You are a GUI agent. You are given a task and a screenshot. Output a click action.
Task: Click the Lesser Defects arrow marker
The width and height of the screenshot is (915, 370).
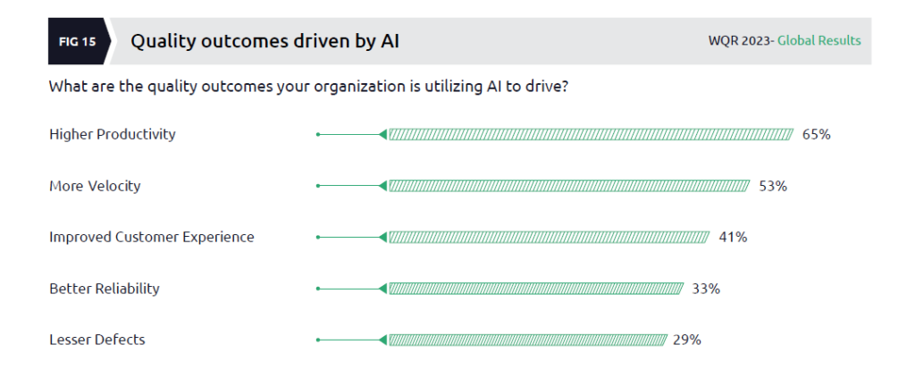coord(382,340)
